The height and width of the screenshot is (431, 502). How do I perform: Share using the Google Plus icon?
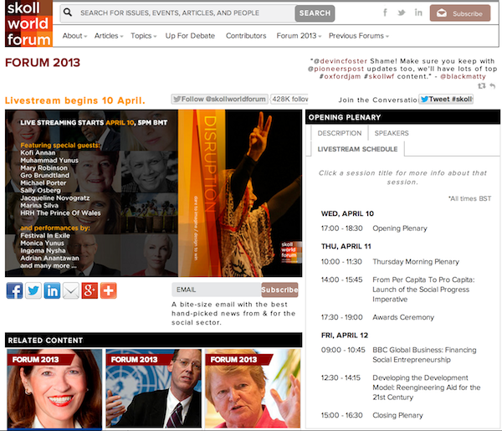pos(90,291)
